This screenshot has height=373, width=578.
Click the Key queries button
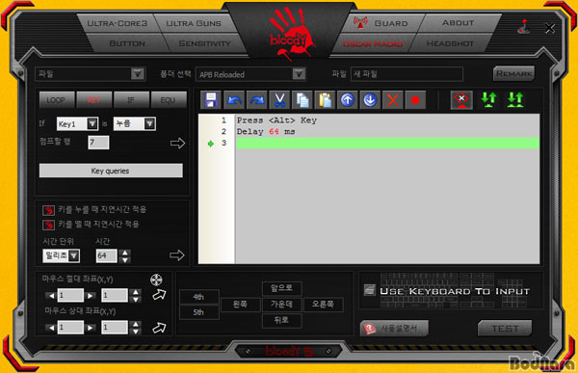click(x=111, y=171)
